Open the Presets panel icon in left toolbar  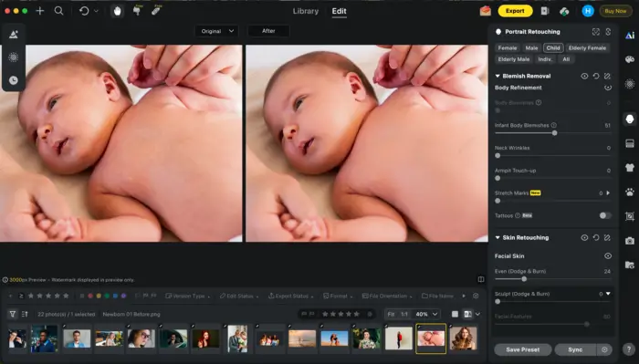pos(14,35)
